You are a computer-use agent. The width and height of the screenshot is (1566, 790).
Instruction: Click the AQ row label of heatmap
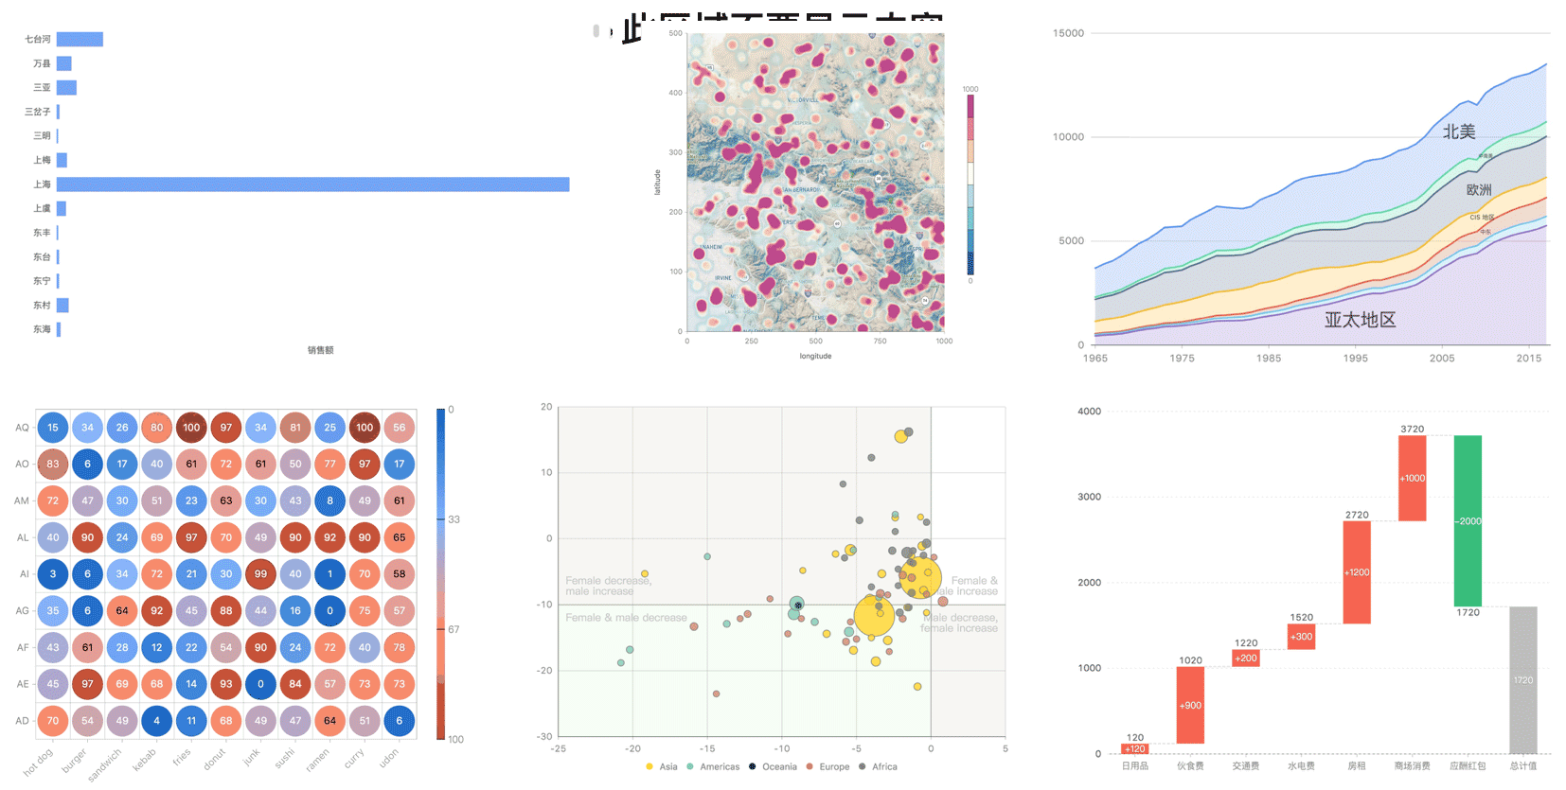[x=22, y=428]
